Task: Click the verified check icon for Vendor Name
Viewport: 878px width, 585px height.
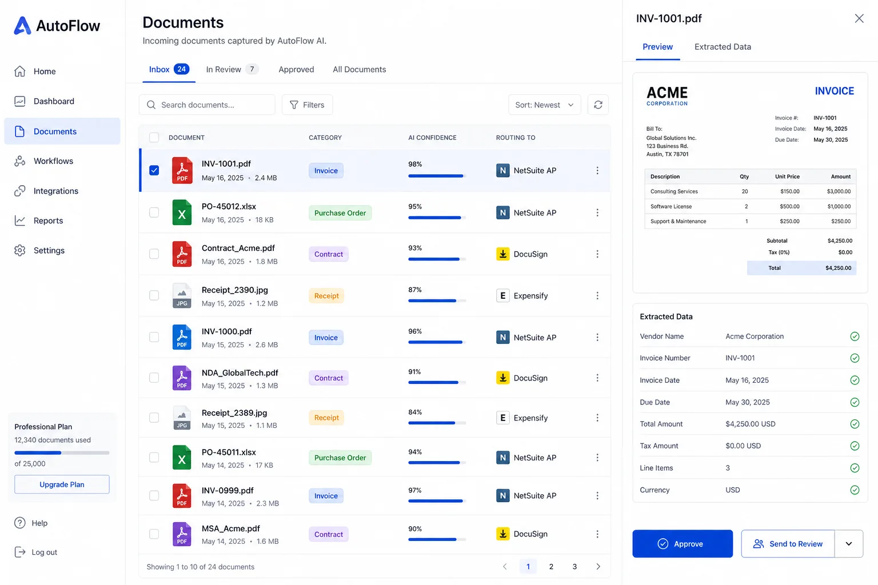Action: [855, 336]
